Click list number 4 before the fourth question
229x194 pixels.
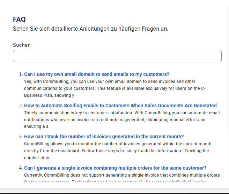[21, 168]
